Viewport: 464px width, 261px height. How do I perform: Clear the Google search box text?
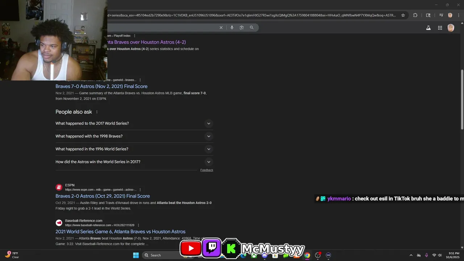[x=221, y=28]
